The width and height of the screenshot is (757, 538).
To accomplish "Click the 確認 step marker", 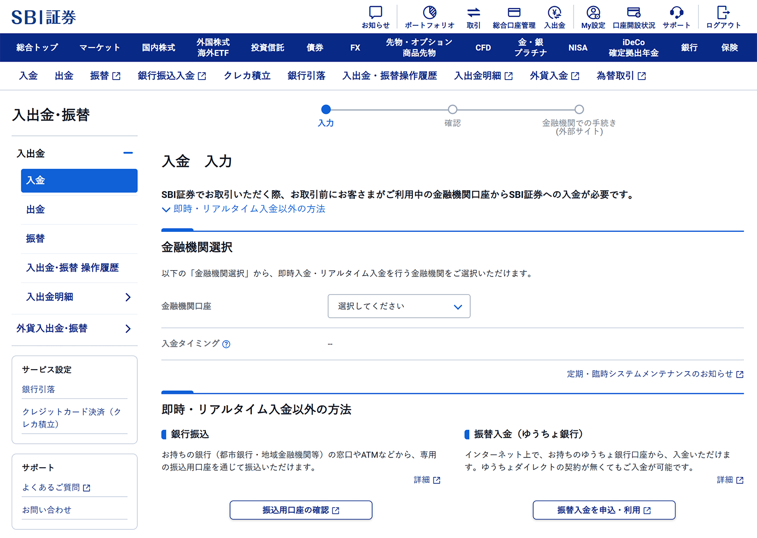I will coord(452,109).
